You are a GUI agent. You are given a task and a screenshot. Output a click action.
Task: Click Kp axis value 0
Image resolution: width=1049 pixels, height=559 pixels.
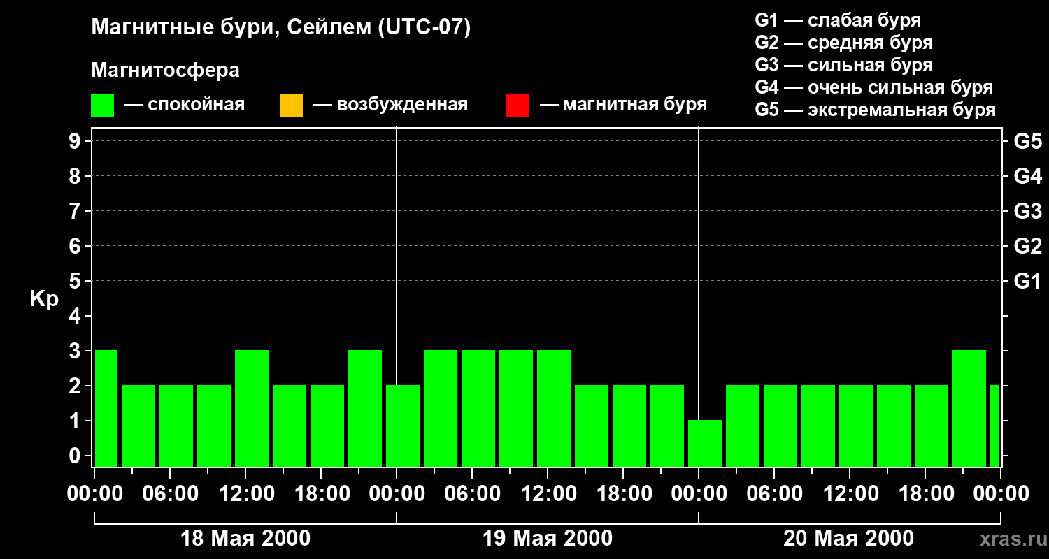coord(76,456)
